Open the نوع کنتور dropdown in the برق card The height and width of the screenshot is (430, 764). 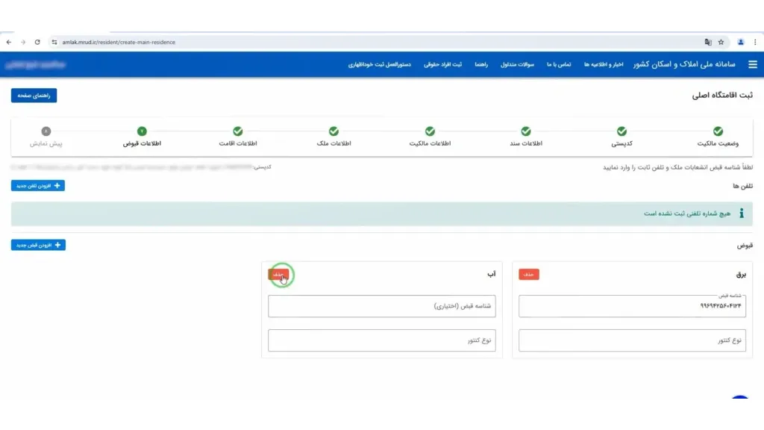coord(632,340)
